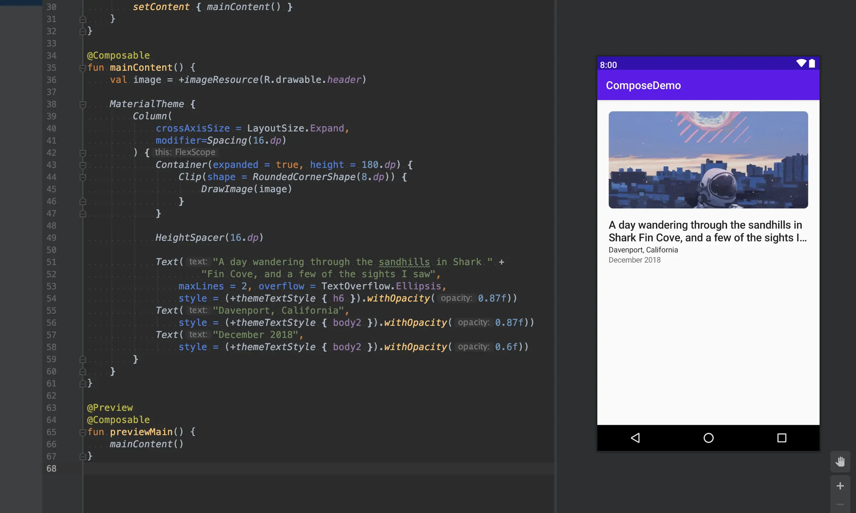This screenshot has height=513, width=856.
Task: Click the zoom out minus icon
Action: tap(840, 504)
